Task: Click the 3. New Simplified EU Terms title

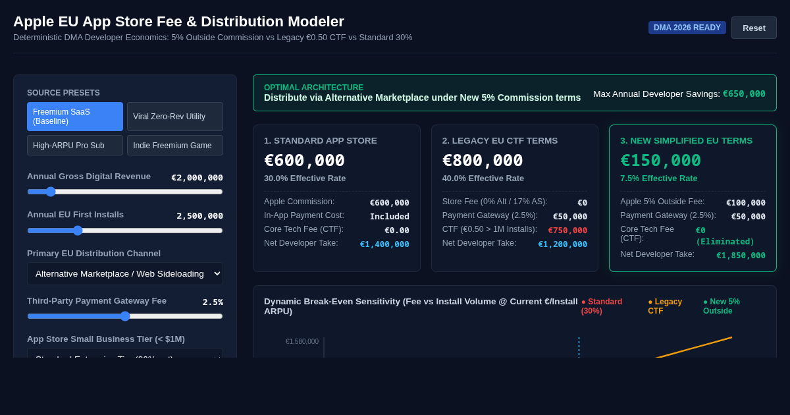Action: (x=686, y=140)
